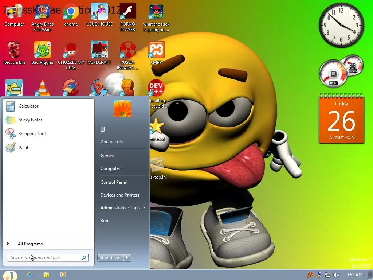Select the DEV C++ desktop icon

(x=156, y=87)
